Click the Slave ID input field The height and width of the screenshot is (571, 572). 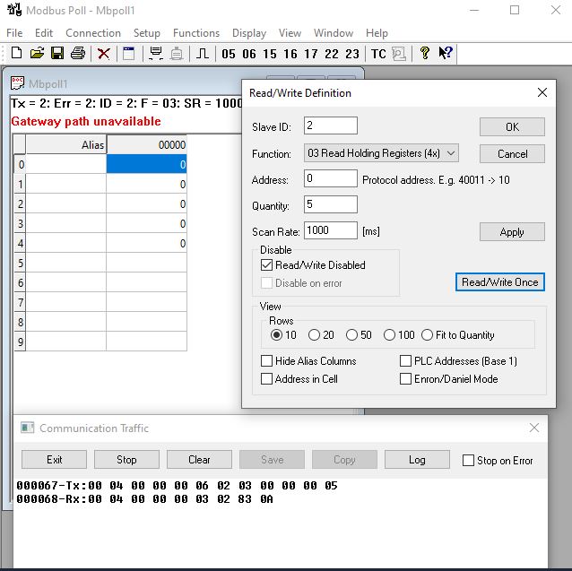tap(331, 125)
